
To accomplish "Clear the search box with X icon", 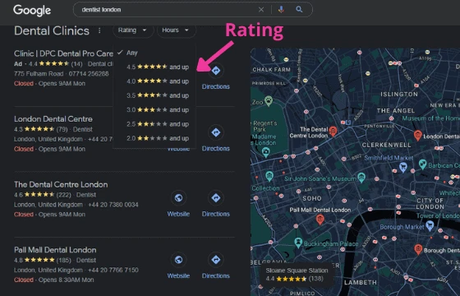I will coord(261,10).
